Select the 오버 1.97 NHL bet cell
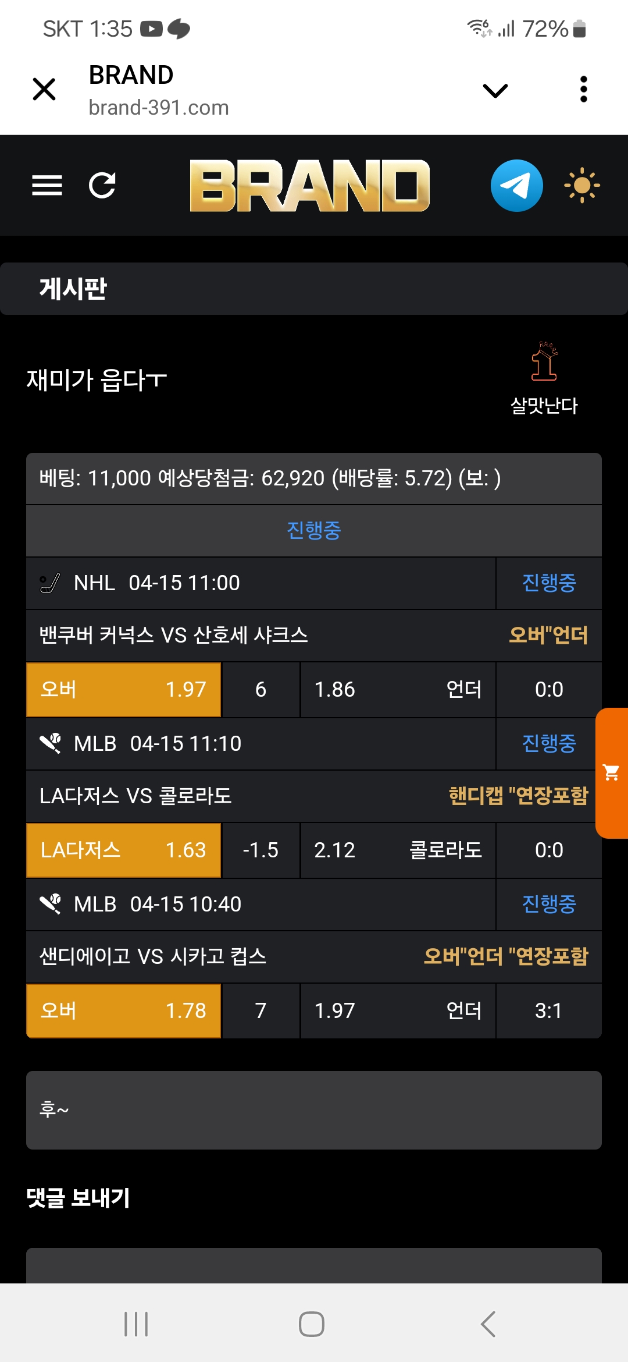Viewport: 628px width, 1362px height. 123,690
